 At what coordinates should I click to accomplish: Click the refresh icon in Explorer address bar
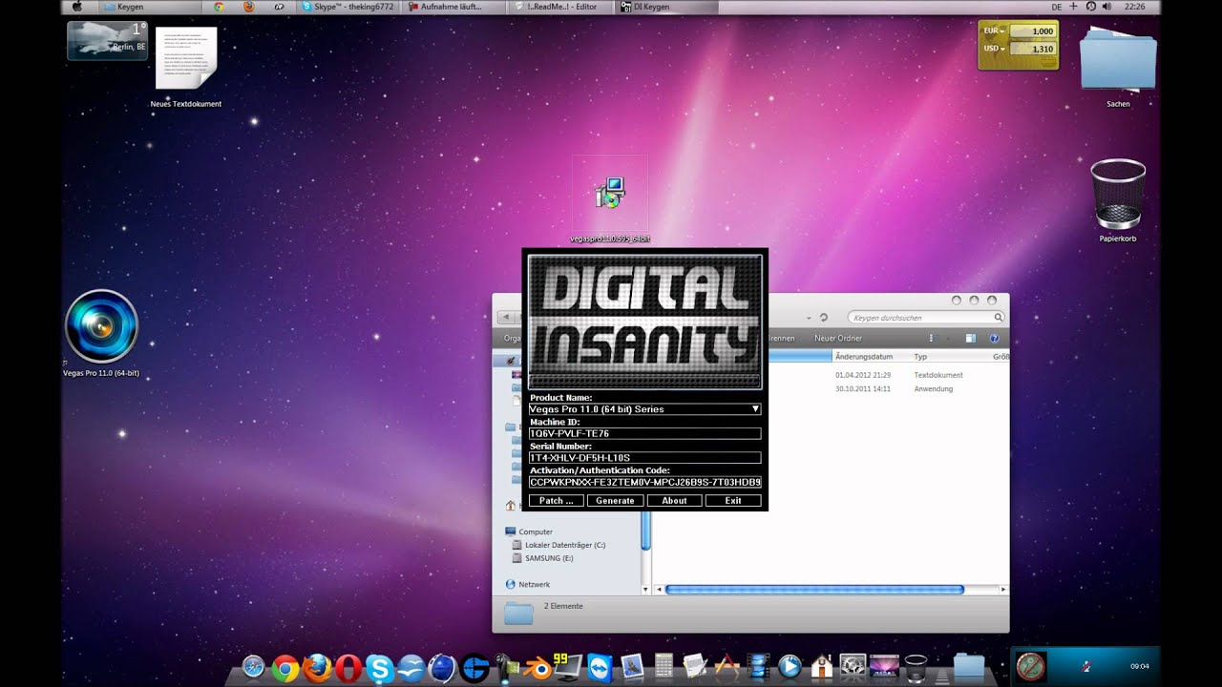tap(824, 317)
